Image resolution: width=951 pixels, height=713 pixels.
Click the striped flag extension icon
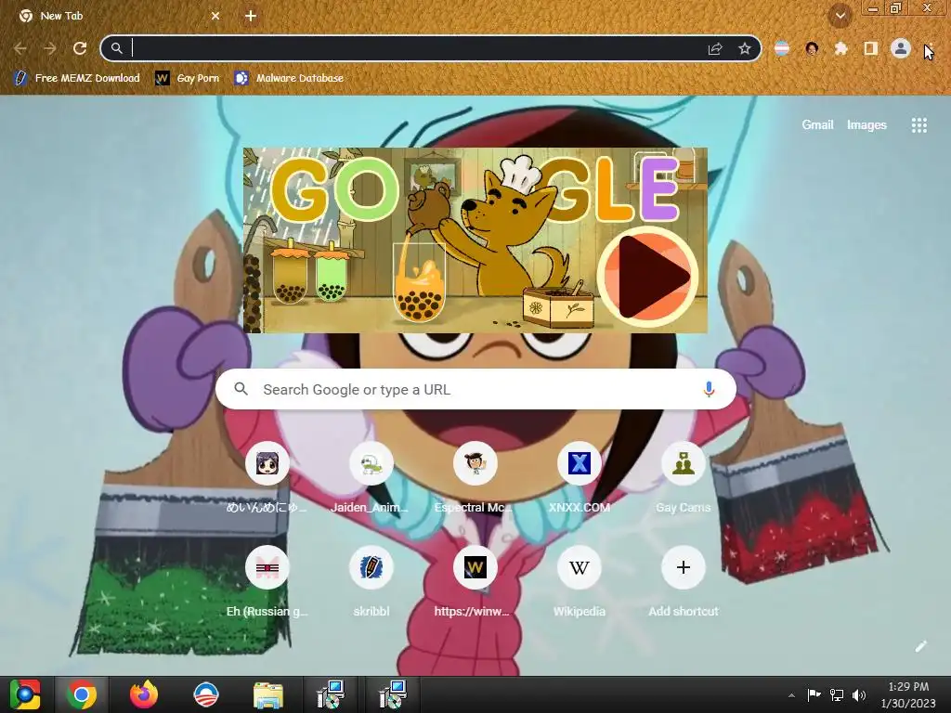click(782, 48)
